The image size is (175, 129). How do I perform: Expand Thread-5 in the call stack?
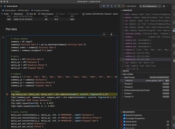click(123, 84)
